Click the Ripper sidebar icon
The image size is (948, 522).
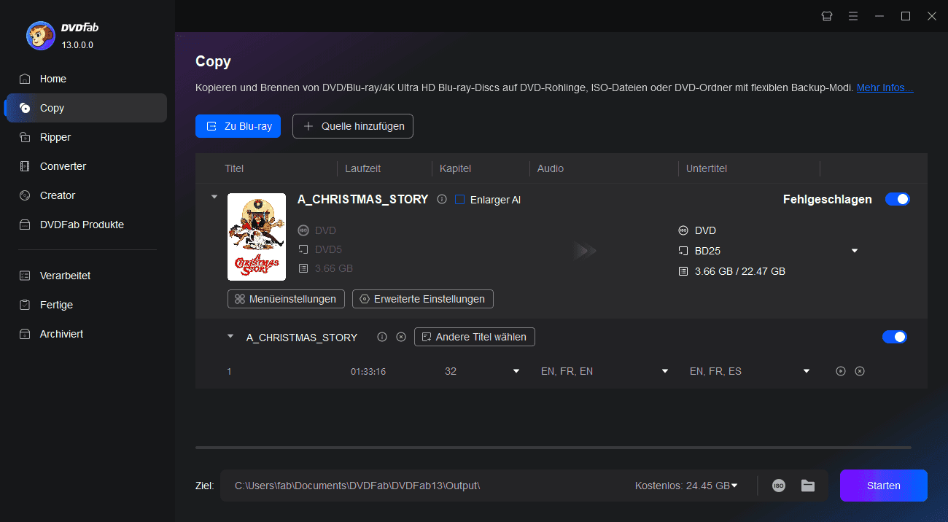coord(25,137)
